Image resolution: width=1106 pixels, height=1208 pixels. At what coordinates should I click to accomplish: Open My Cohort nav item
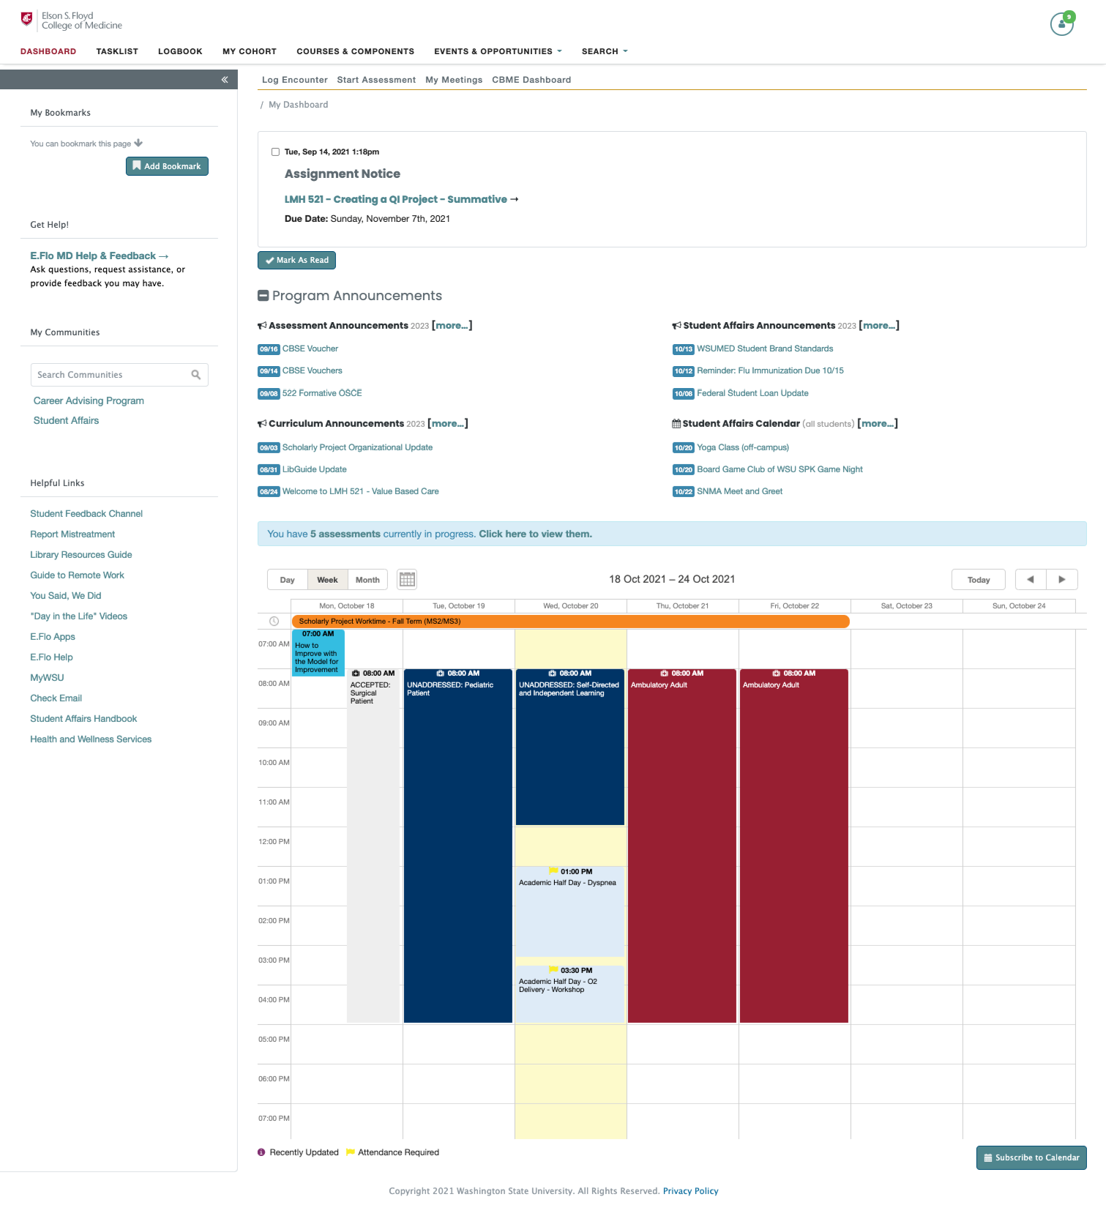pyautogui.click(x=250, y=51)
